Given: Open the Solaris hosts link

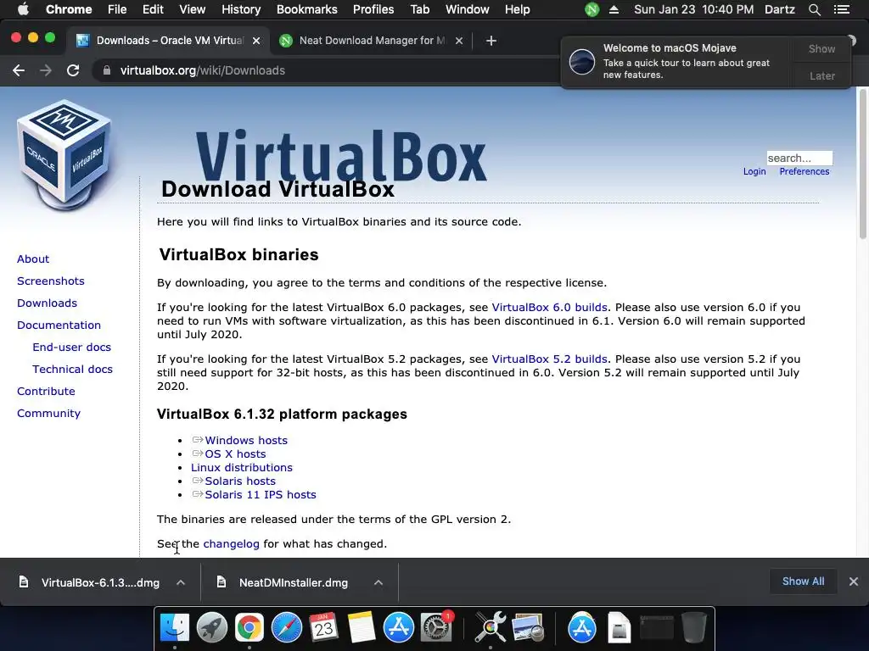Looking at the screenshot, I should pos(240,481).
